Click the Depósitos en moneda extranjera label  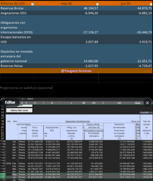coord(17,56)
